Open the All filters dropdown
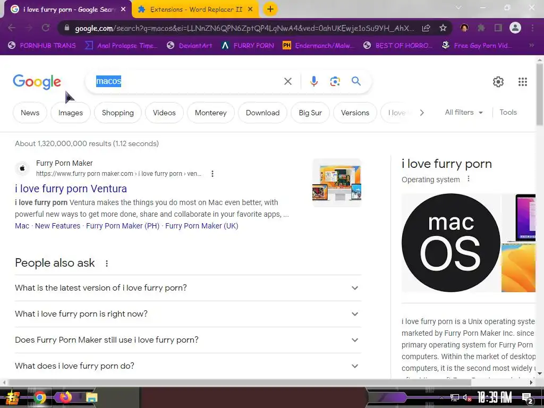The image size is (544, 408). (x=463, y=113)
